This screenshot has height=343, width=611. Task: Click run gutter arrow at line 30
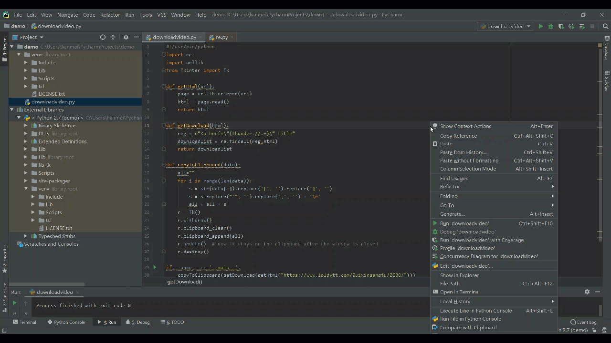155,267
